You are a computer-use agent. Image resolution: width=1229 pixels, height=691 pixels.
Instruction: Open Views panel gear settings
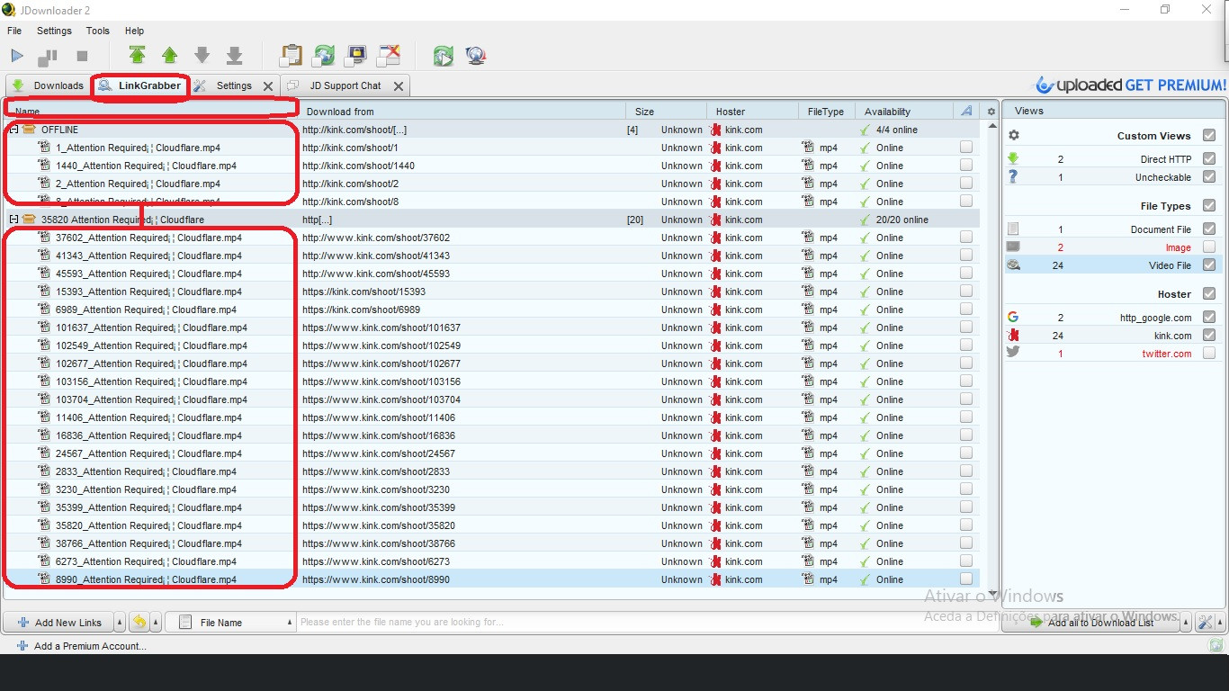pyautogui.click(x=1014, y=136)
